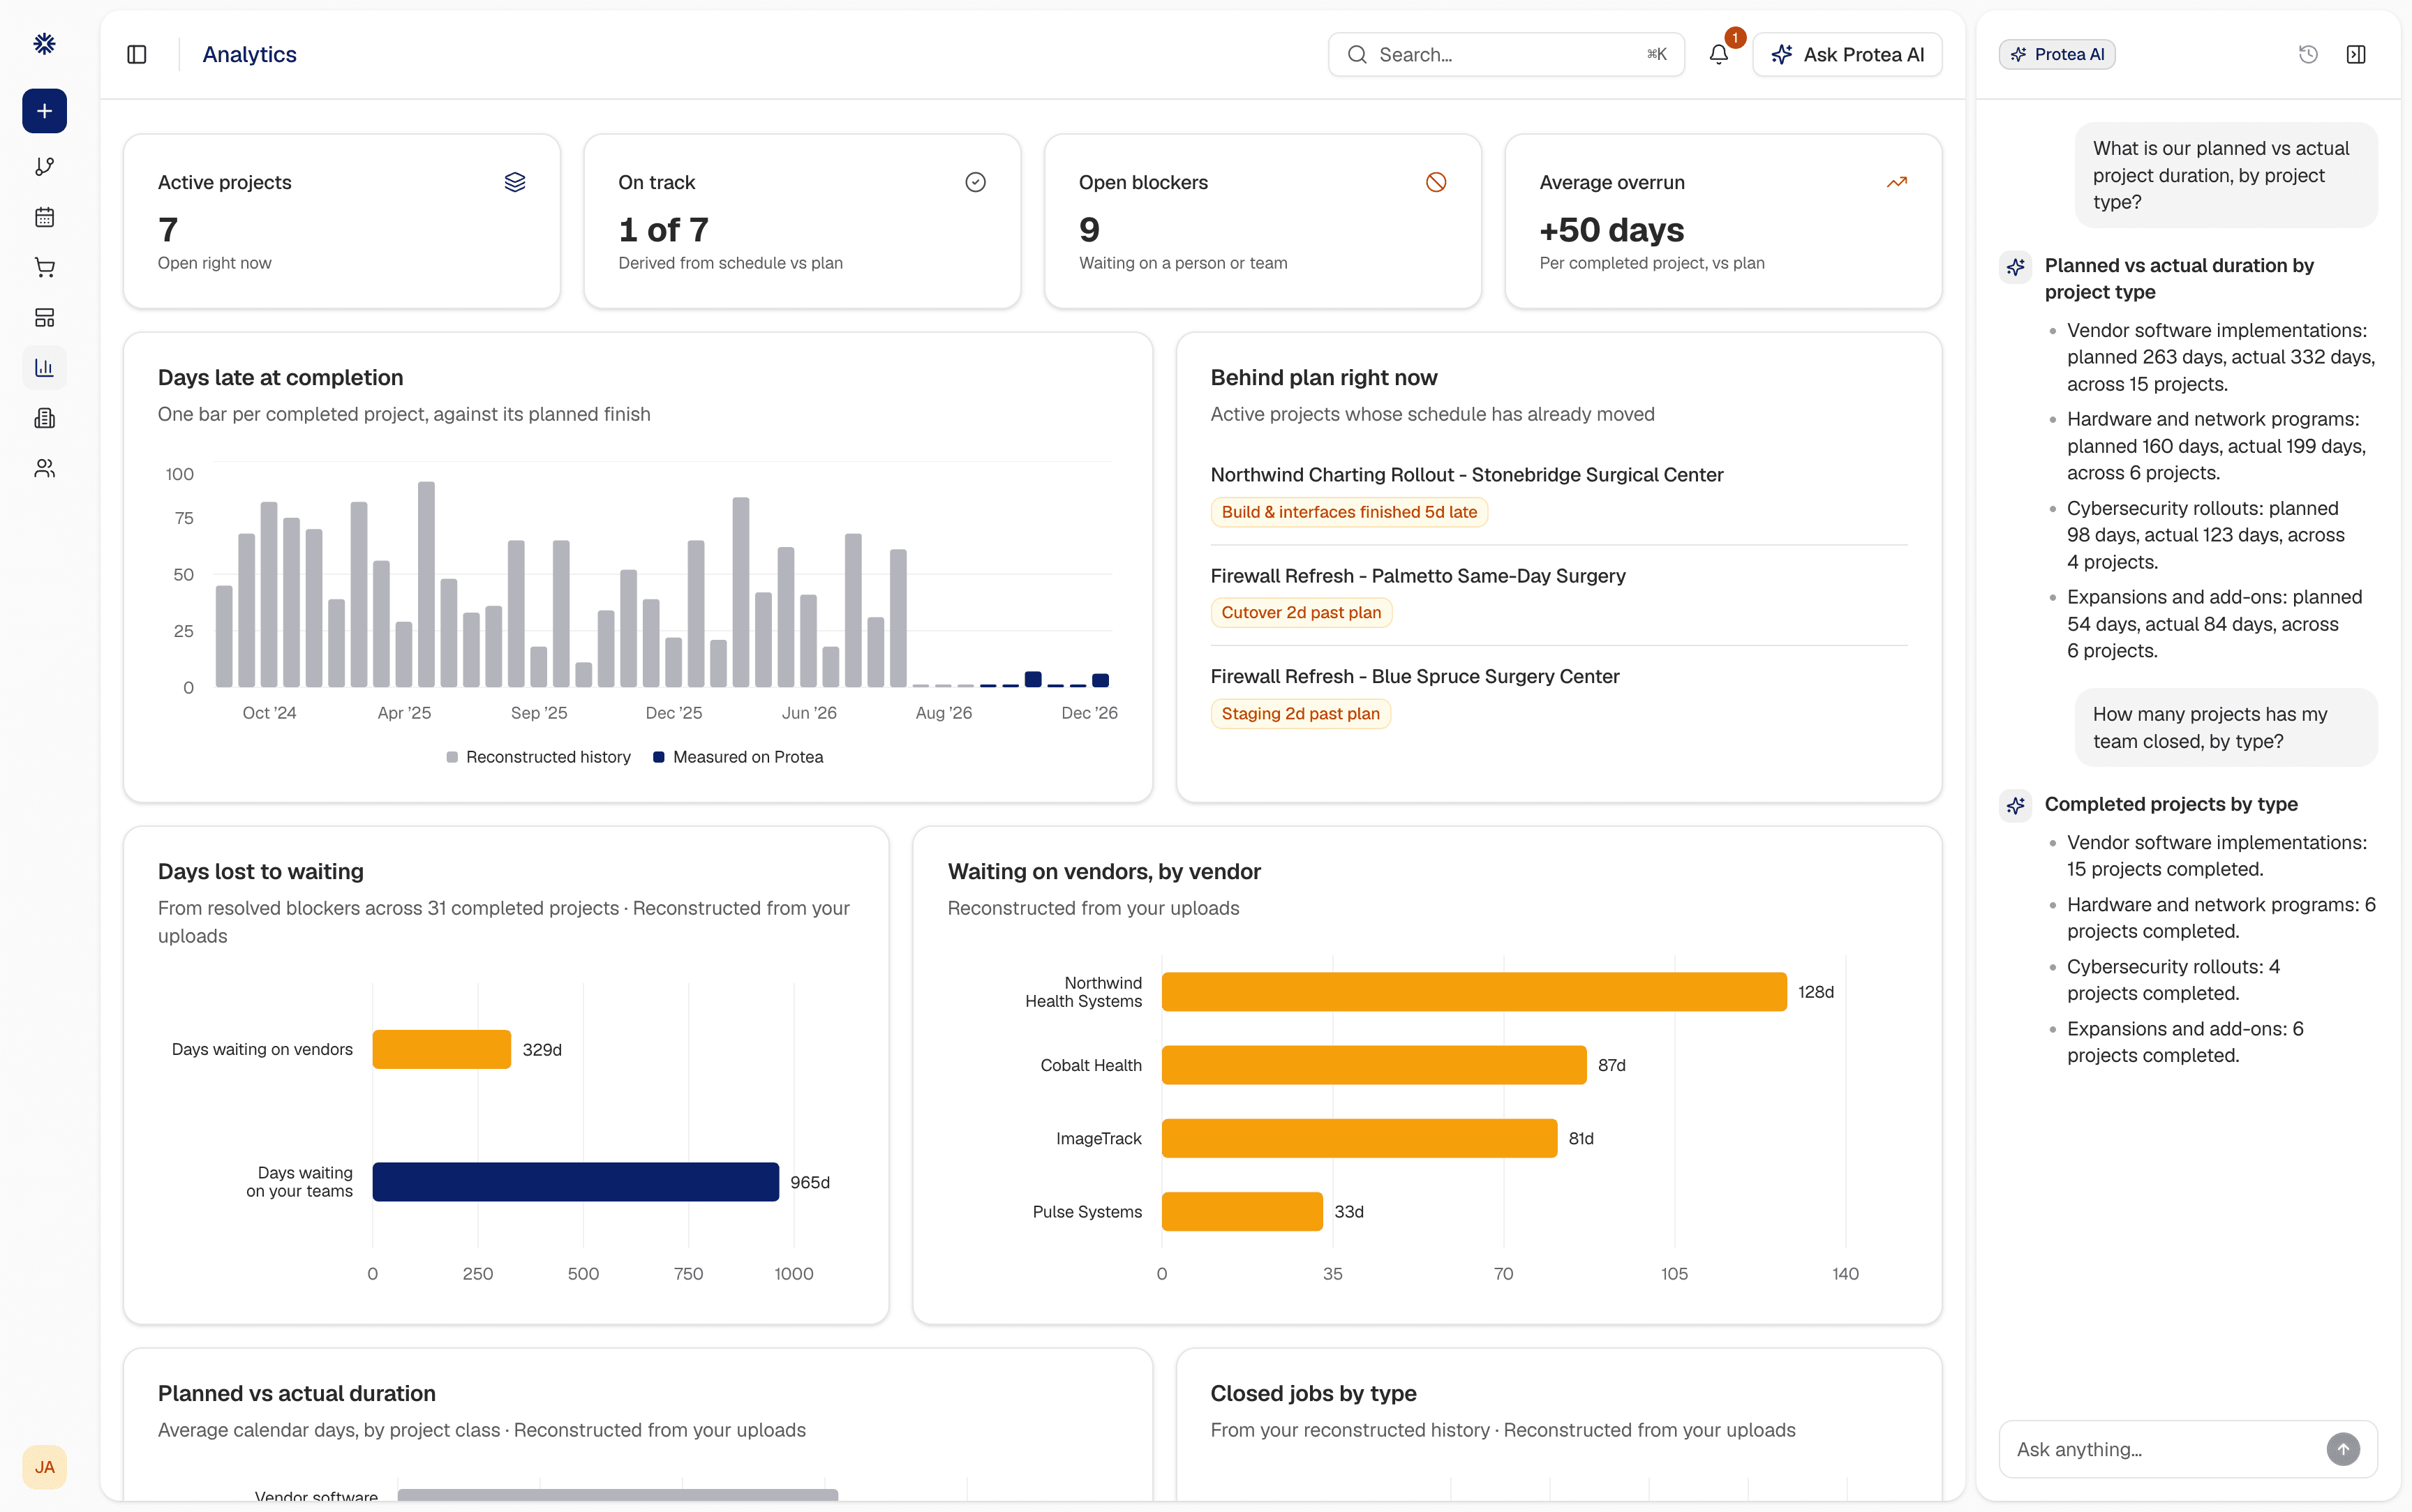Toggle the left sidebar panel icon
Image resolution: width=2412 pixels, height=1512 pixels.
[137, 54]
